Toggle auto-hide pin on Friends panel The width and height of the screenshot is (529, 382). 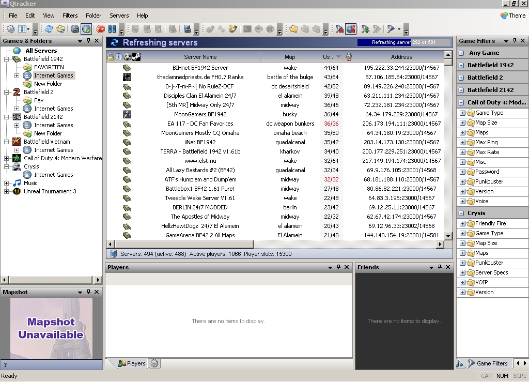click(440, 267)
